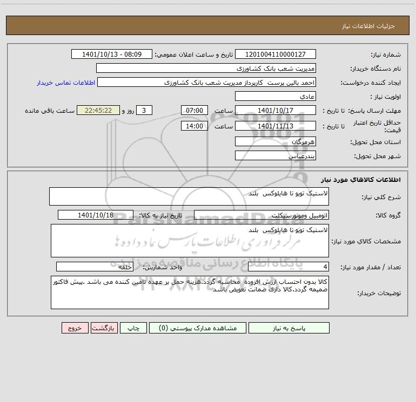Viewport: 416px width, 402px height.
Task: Click the مشخصات کالای مورد نیاز label
Action: coord(366,241)
